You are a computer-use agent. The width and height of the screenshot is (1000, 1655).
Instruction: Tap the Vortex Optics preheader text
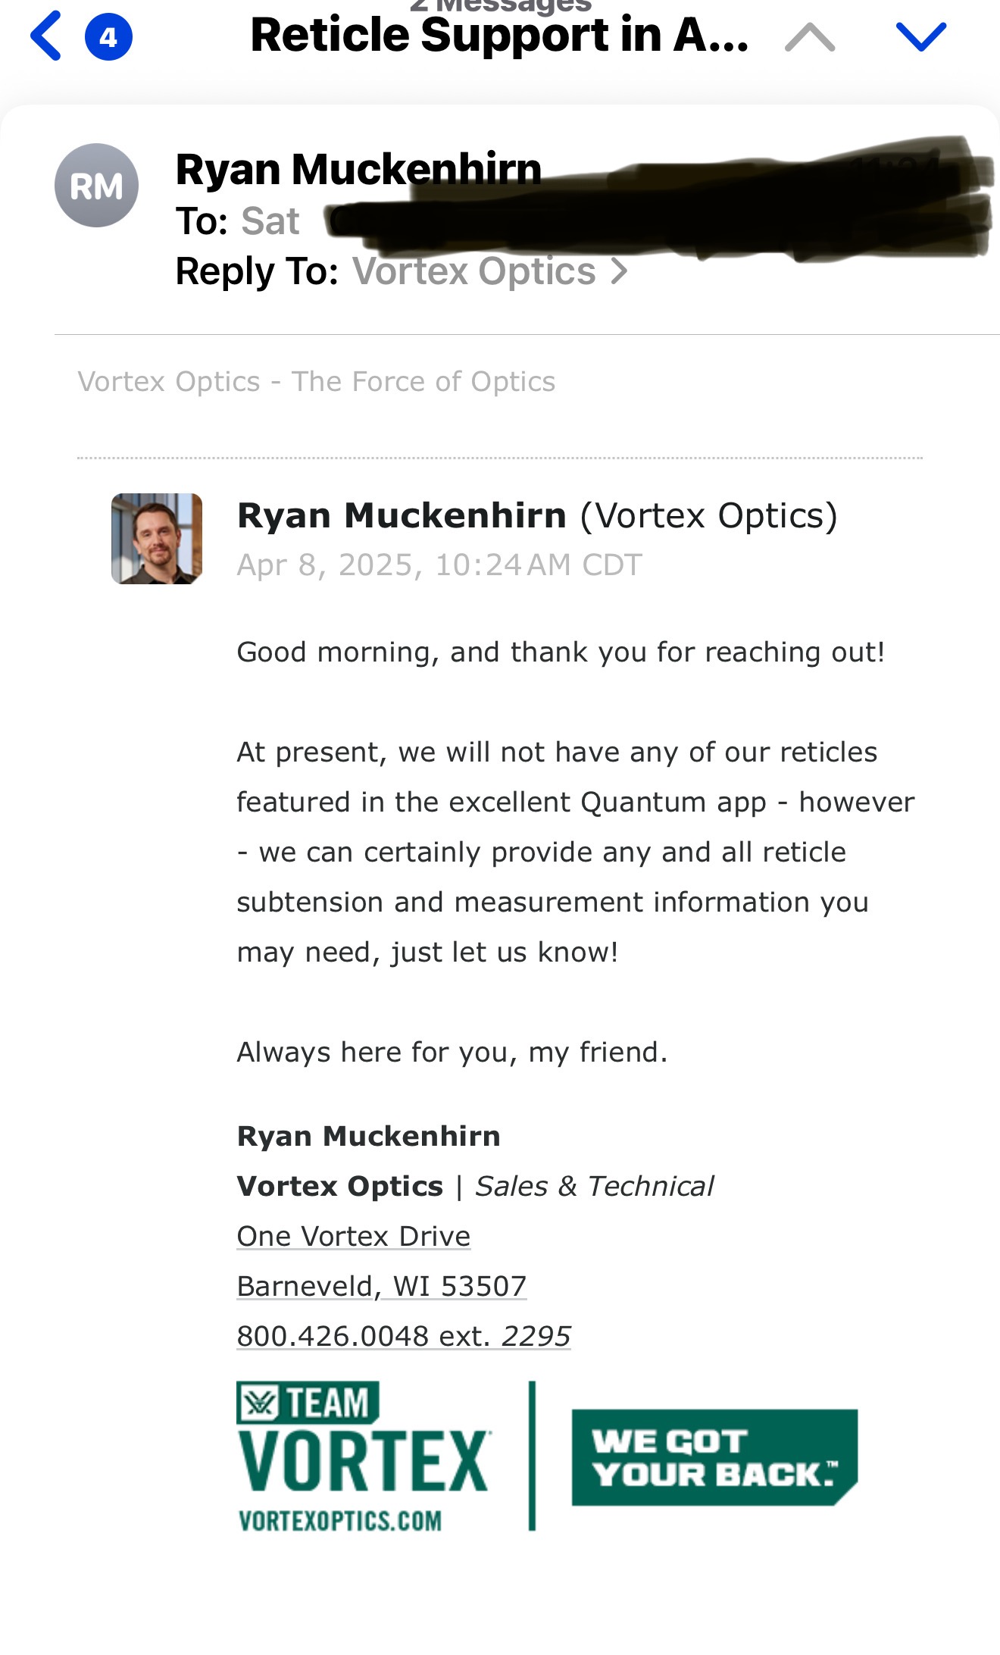pyautogui.click(x=317, y=382)
